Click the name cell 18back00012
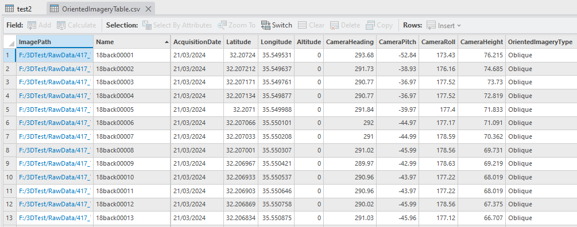The image size is (577, 227). coord(131,204)
